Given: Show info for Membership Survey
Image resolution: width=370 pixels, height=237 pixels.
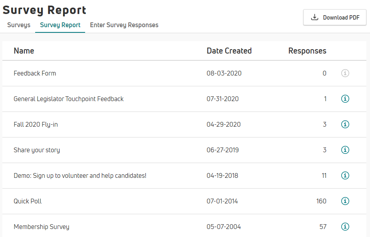Looking at the screenshot, I should click(345, 227).
